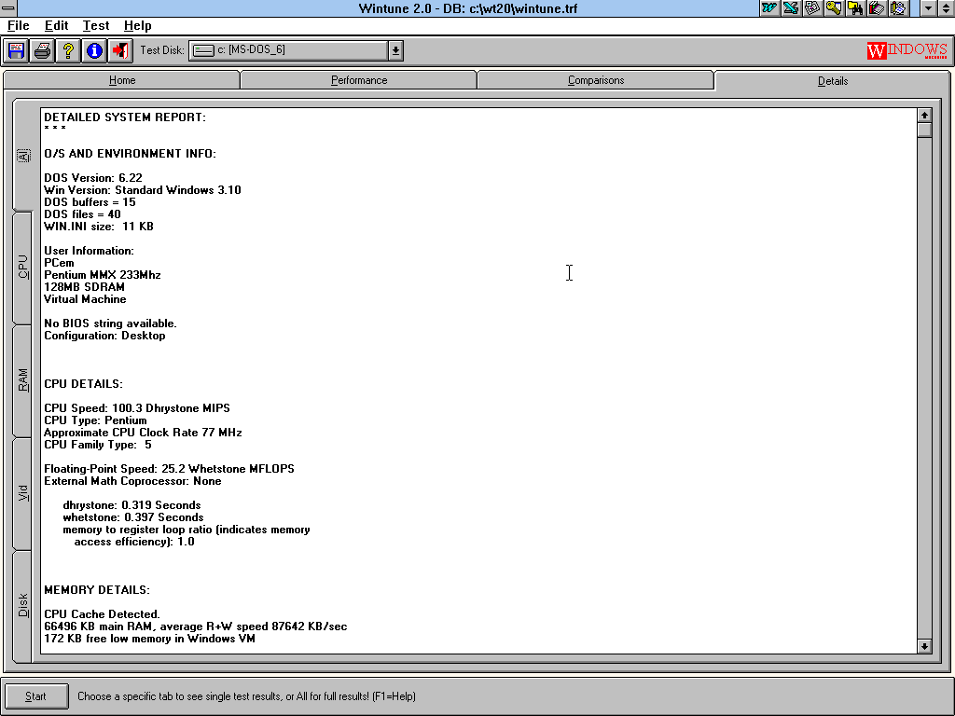Screen dimensions: 955x716
Task: Switch to the Comparisons tab
Action: [596, 80]
